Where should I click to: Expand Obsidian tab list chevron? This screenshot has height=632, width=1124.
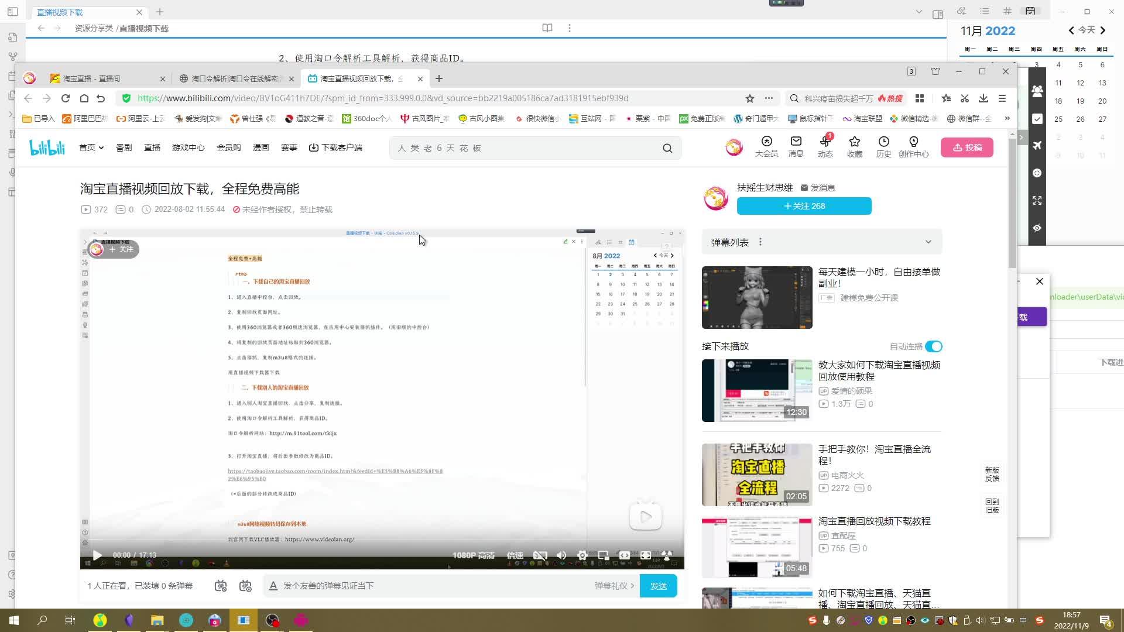pyautogui.click(x=919, y=12)
